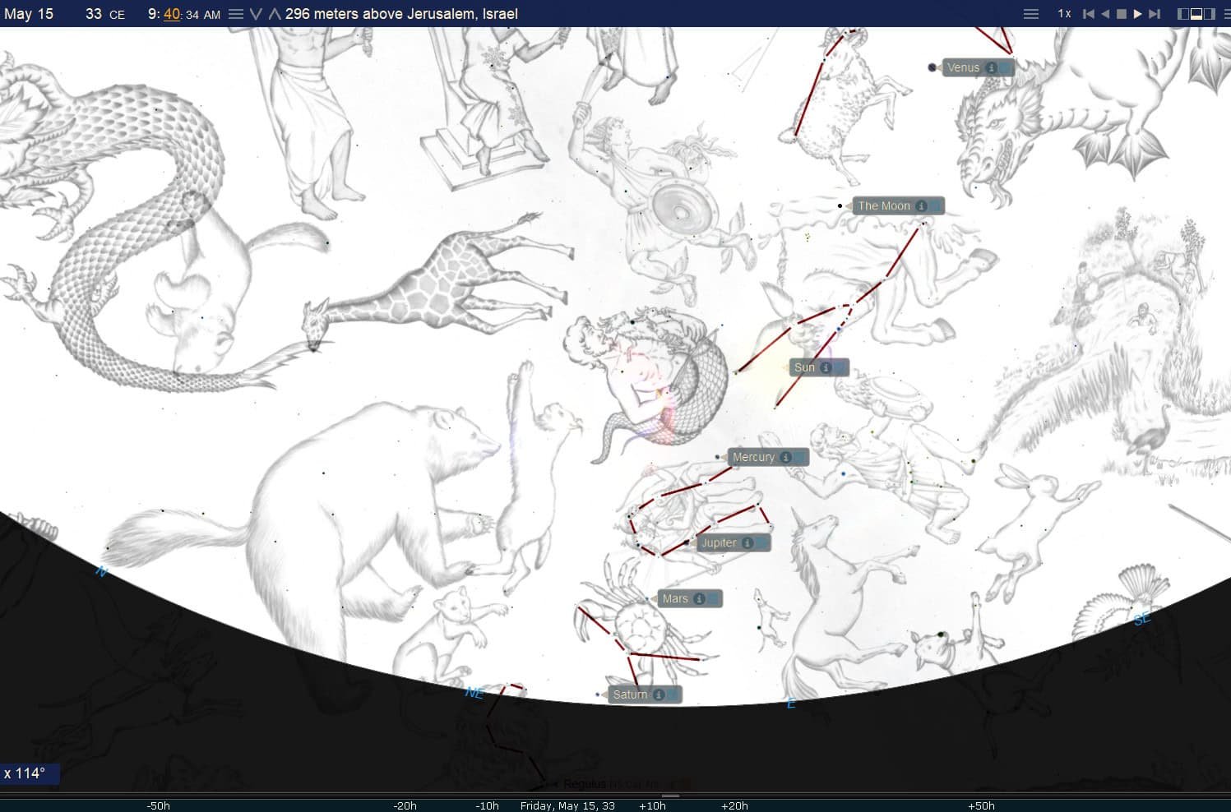Viewport: 1231px width, 812px height.
Task: Click the info icon next to Saturn
Action: [659, 695]
